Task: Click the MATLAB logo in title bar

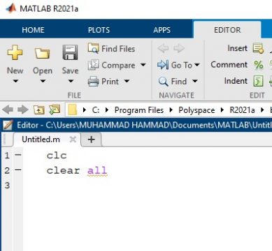Action: pos(11,8)
